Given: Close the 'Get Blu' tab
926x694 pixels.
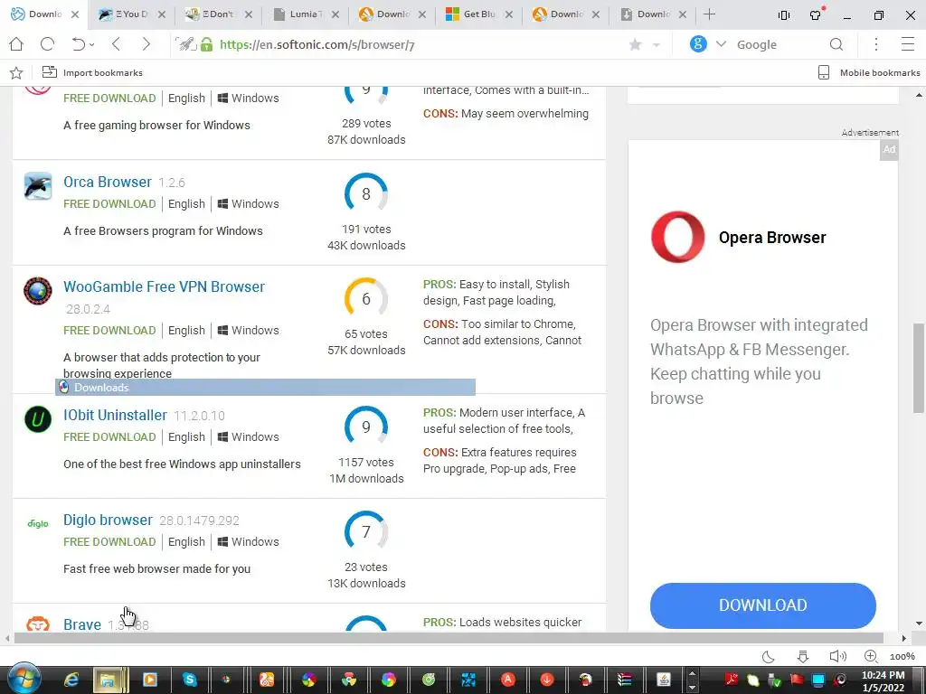Looking at the screenshot, I should 509,14.
